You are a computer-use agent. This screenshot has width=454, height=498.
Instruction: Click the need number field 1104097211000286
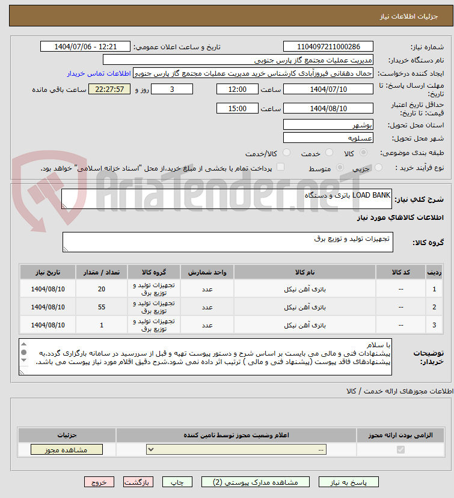coord(328,47)
